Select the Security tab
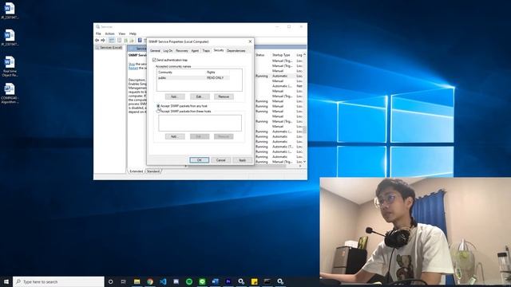The image size is (511, 287). 219,50
